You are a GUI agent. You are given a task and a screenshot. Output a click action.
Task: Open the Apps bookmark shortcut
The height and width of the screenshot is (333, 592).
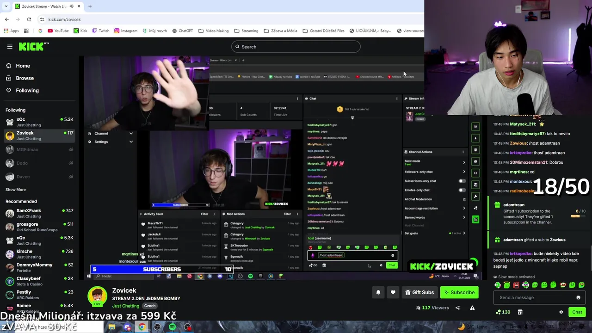[x=11, y=31]
